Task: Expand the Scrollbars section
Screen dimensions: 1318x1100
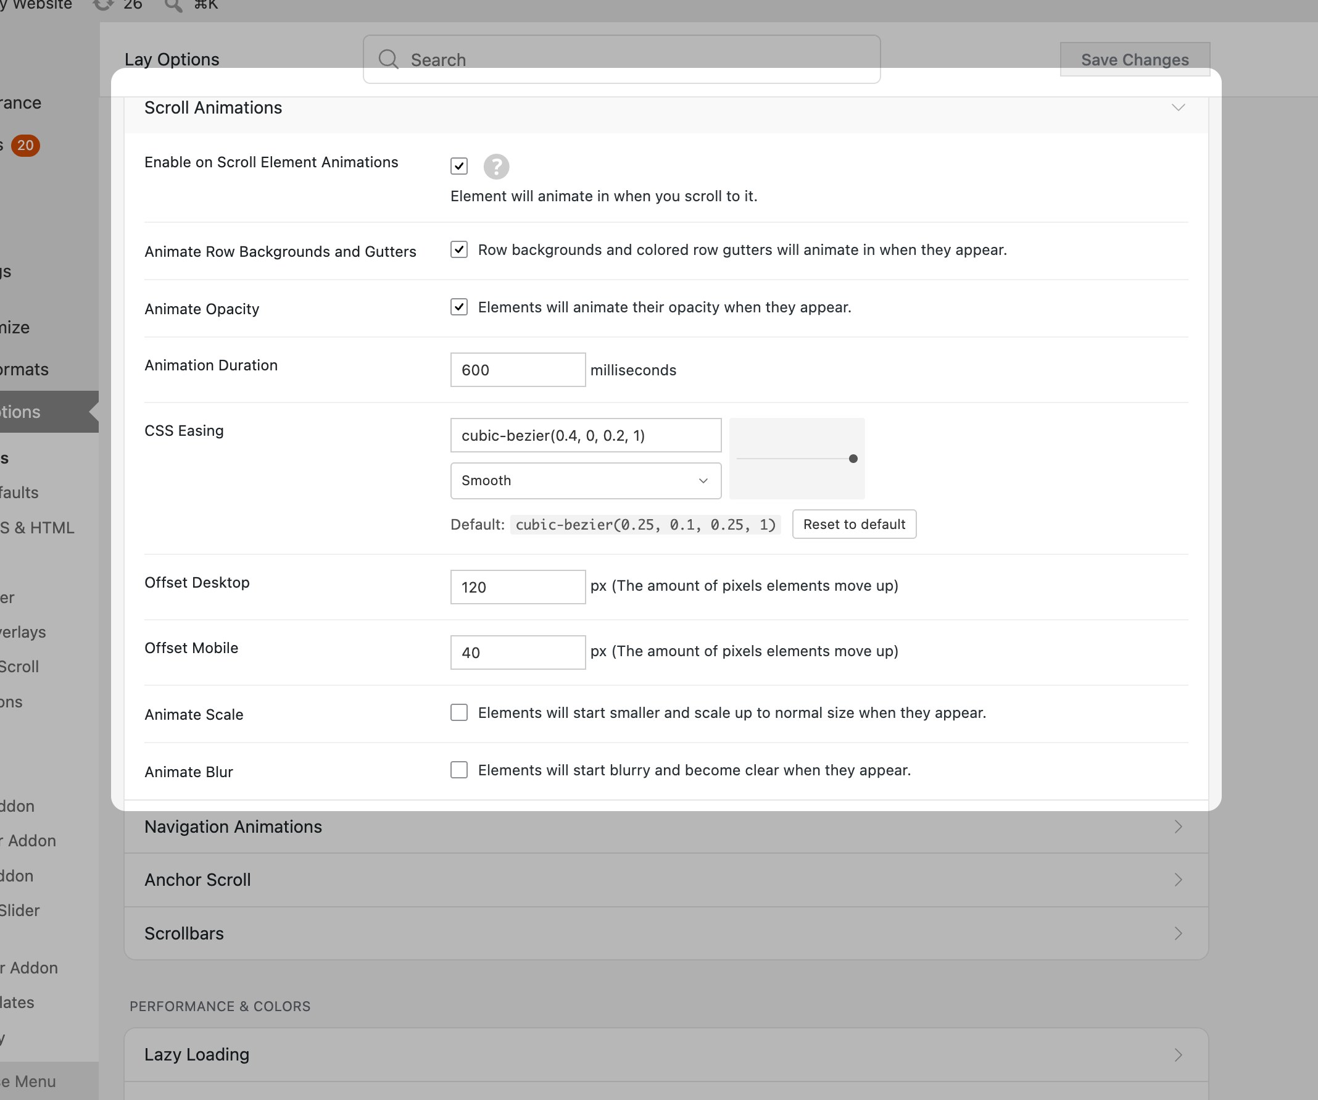Action: pyautogui.click(x=666, y=933)
